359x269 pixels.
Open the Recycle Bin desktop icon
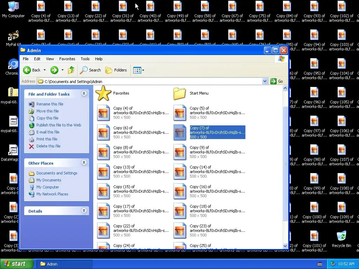tap(341, 239)
